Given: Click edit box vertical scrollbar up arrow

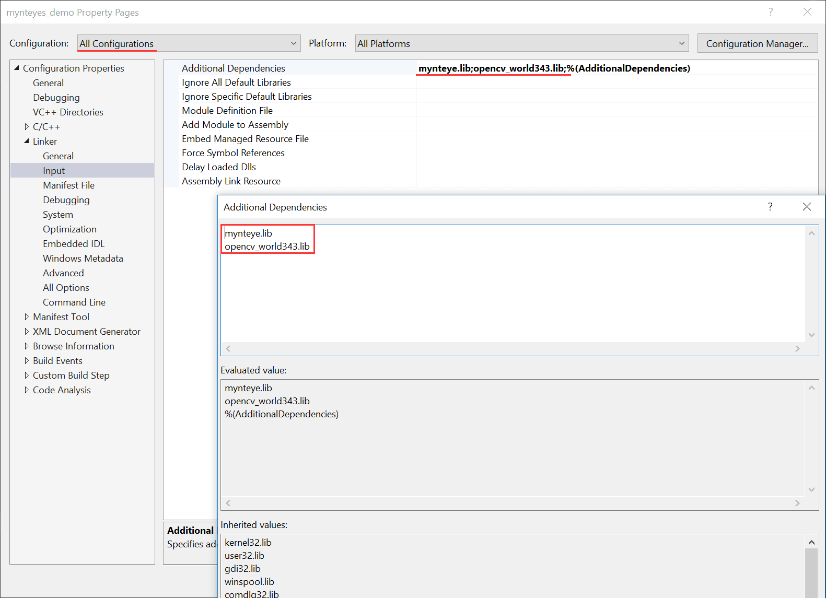Looking at the screenshot, I should [811, 233].
